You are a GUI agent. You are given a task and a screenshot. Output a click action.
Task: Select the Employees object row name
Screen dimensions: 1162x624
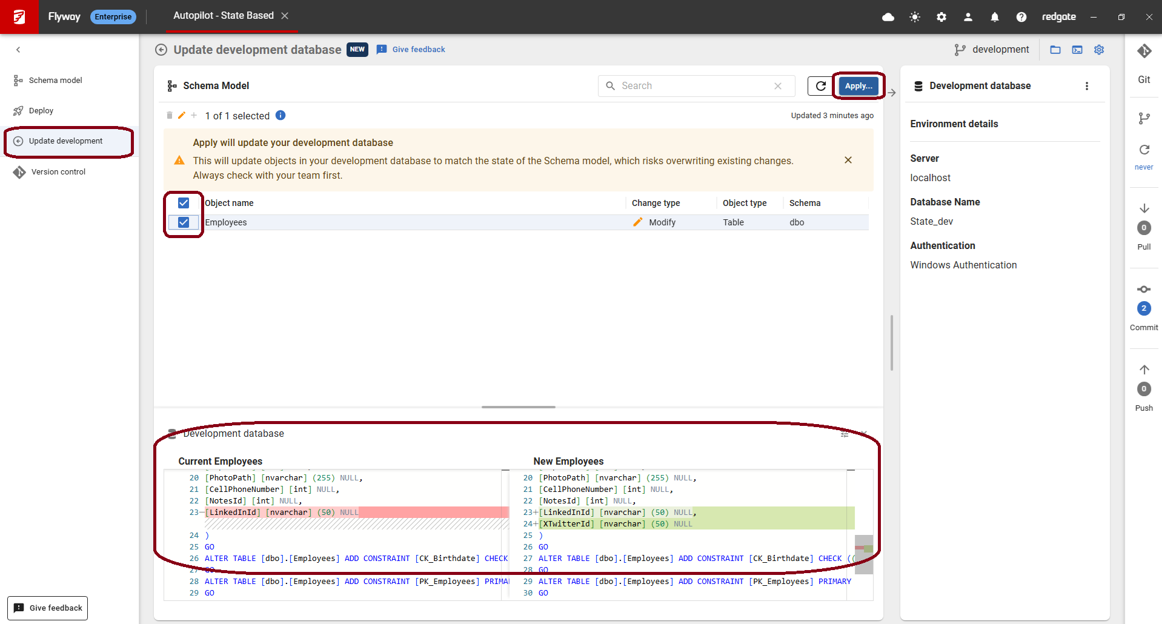[x=226, y=222]
